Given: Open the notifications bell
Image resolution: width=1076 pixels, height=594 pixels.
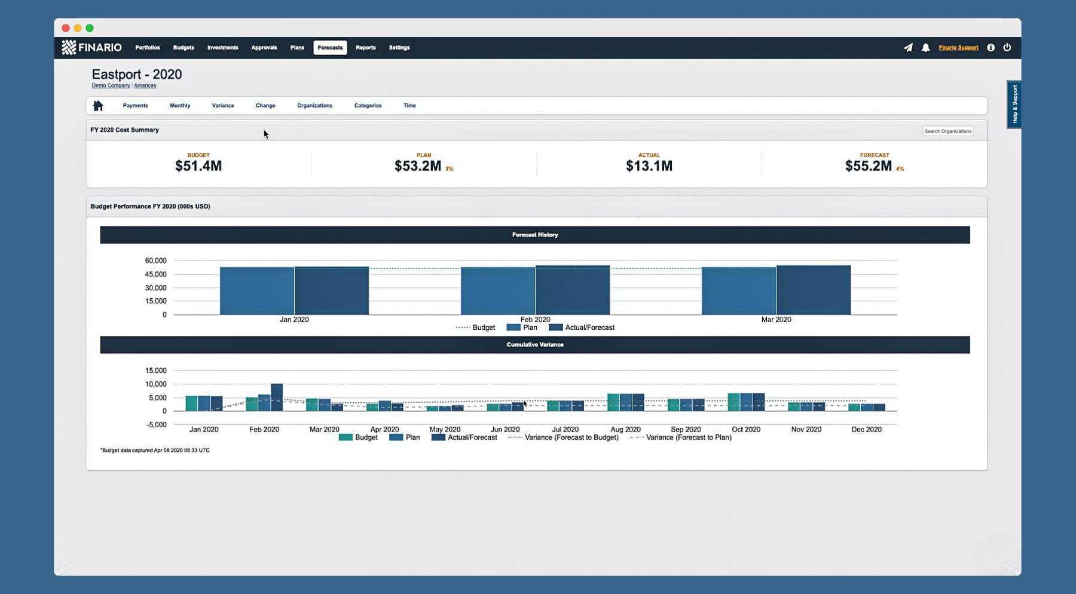Looking at the screenshot, I should 925,47.
